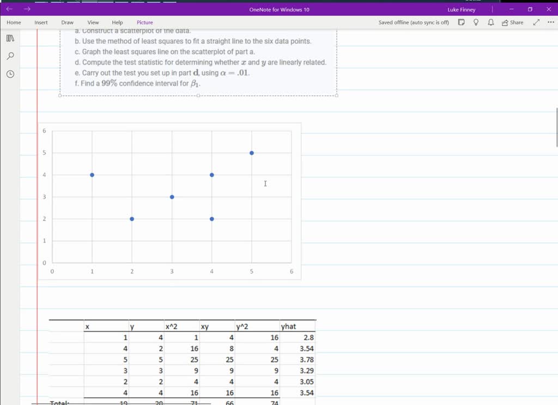This screenshot has height=405, width=558.
Task: Click the back arrow in the title bar
Action: tap(10, 9)
